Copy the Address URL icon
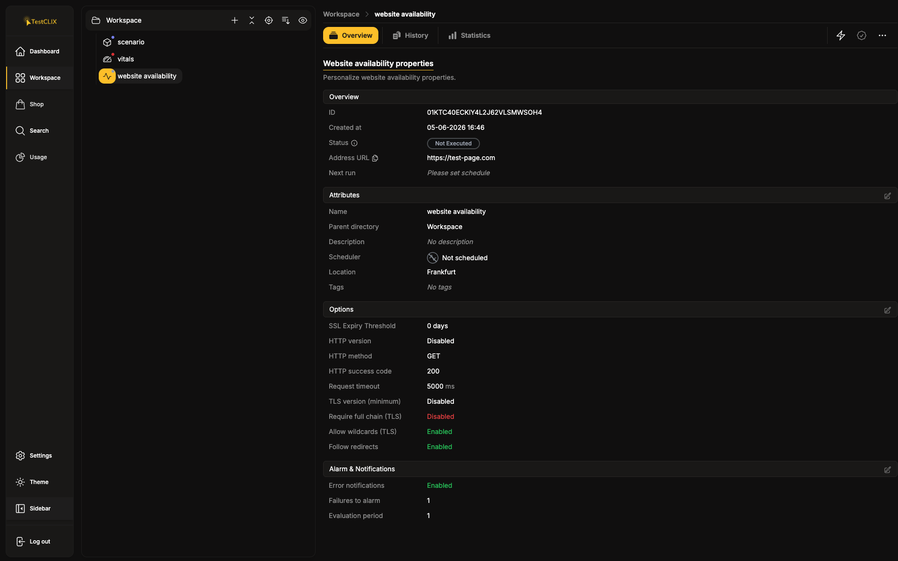Viewport: 898px width, 561px height. tap(375, 158)
